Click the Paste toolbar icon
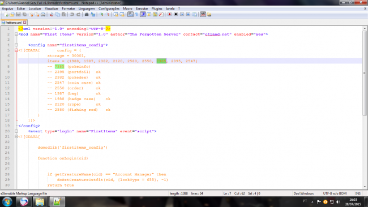The height and width of the screenshot is (207, 368). pos(63,15)
